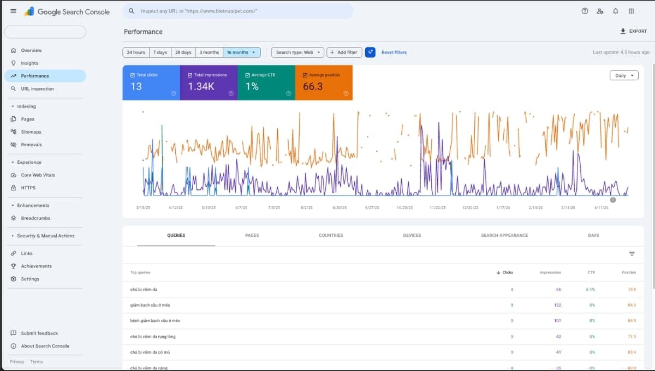Open users and permissions icon in header

600,11
